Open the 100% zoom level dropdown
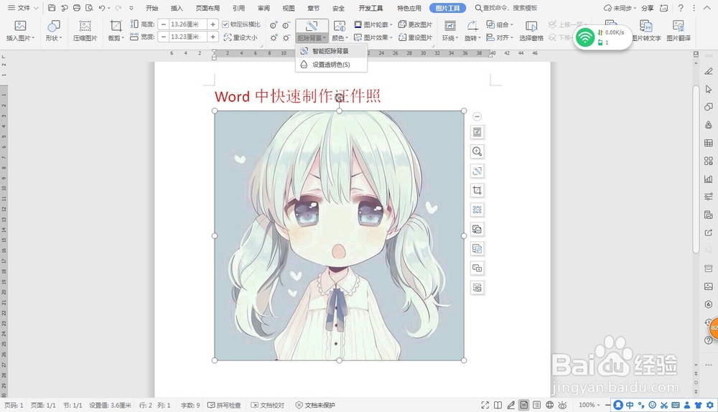The image size is (718, 412). point(589,405)
